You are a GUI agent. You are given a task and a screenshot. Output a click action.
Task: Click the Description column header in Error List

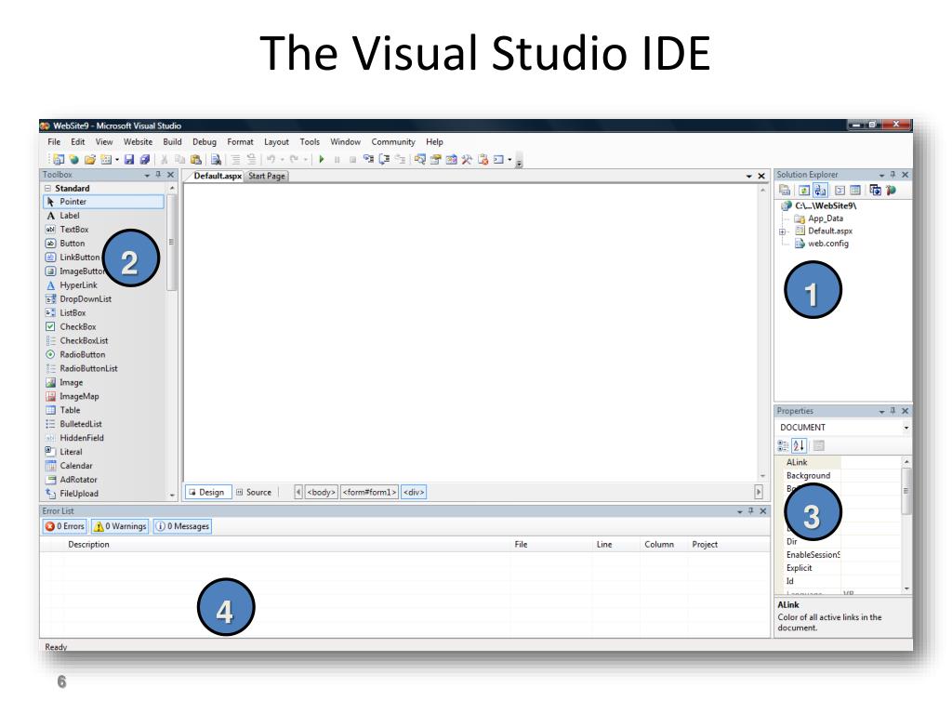pos(88,545)
